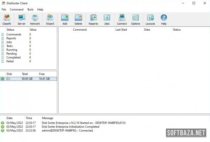210x142 pixels.
Task: Launch the Wizard tool
Action: pyautogui.click(x=50, y=20)
